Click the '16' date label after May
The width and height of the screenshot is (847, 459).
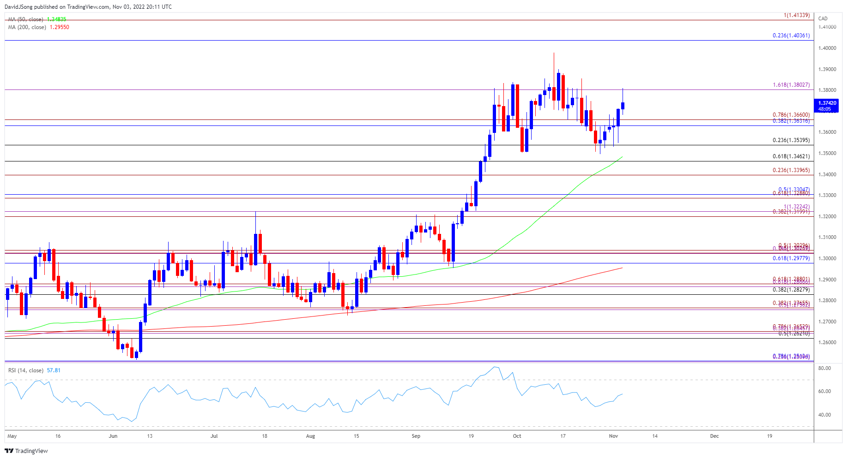58,436
